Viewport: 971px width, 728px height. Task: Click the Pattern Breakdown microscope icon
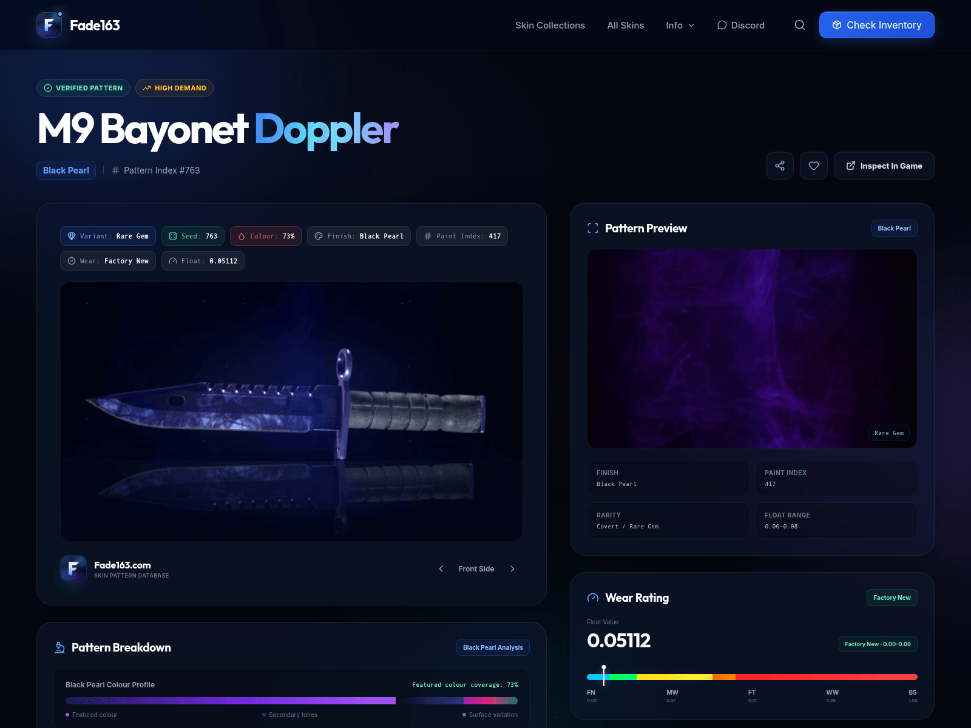tap(59, 647)
